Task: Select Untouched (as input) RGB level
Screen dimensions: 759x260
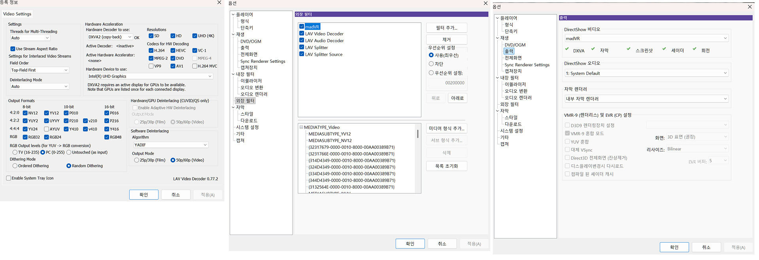Action: pyautogui.click(x=69, y=152)
